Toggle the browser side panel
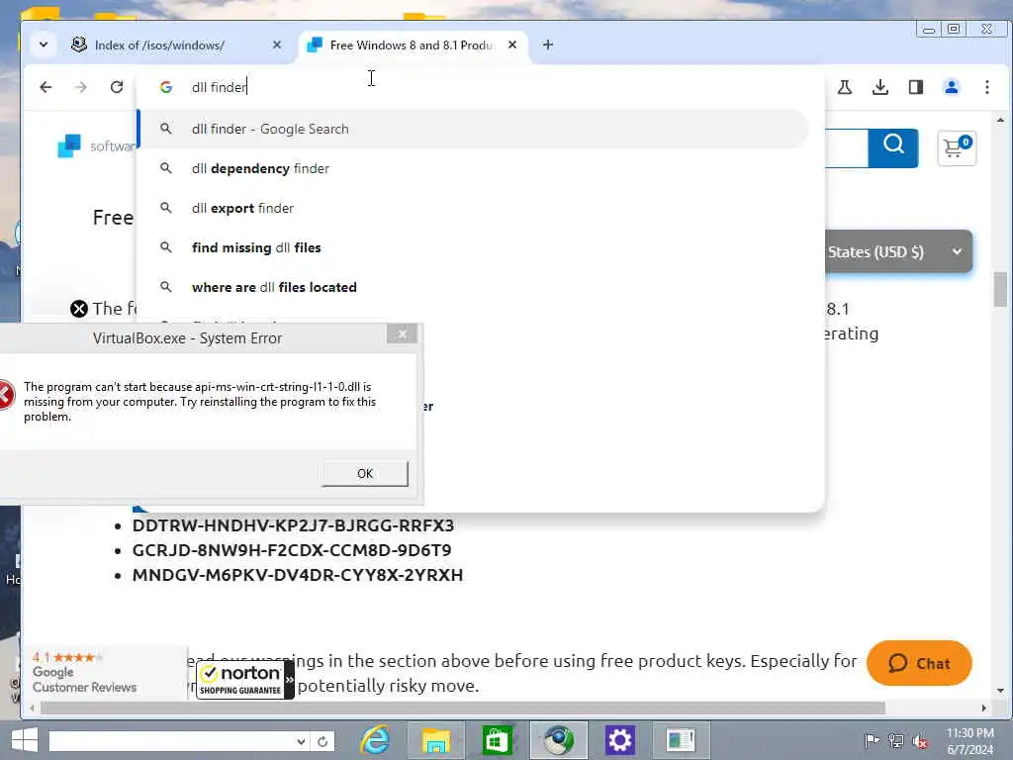The width and height of the screenshot is (1013, 760). tap(915, 87)
